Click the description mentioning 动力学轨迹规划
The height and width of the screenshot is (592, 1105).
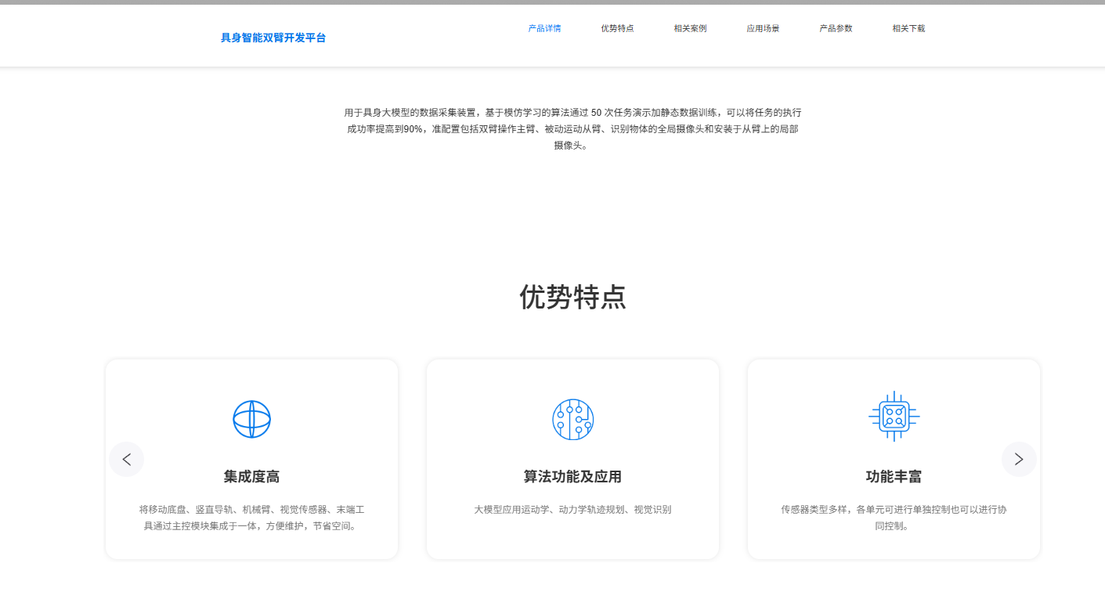(x=572, y=510)
